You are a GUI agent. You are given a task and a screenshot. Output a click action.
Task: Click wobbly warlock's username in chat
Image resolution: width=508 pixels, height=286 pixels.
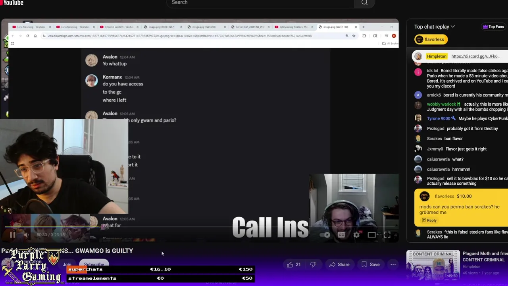tap(441, 104)
